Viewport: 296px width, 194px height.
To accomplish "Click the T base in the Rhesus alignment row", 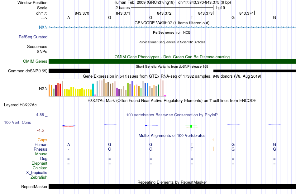I will pyautogui.click(x=192, y=149).
